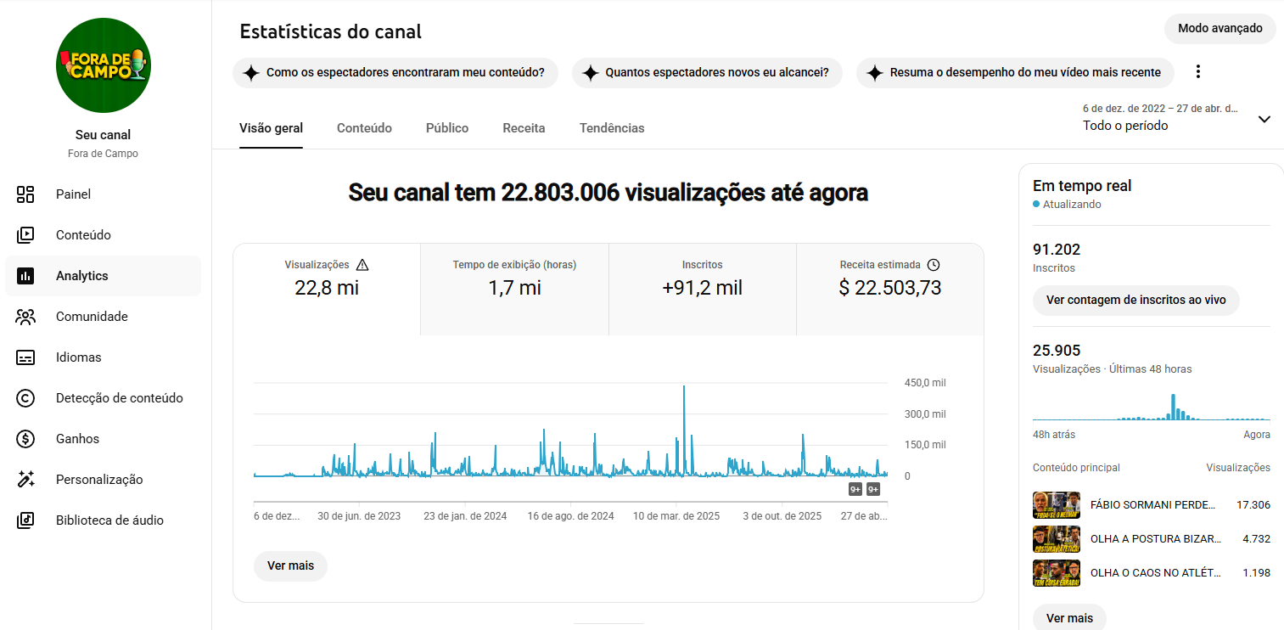Image resolution: width=1284 pixels, height=630 pixels.
Task: Click the Fora de Campo channel avatar
Action: [104, 65]
